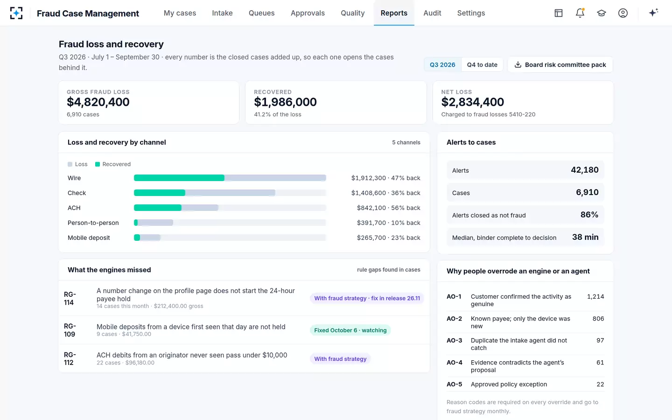This screenshot has width=672, height=420.
Task: Click the Person-to-person channel label
Action: pos(93,223)
